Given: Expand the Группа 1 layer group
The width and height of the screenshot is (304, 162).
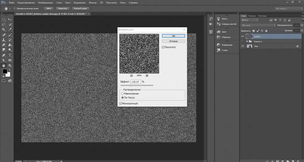Looking at the screenshot, I should click(247, 42).
